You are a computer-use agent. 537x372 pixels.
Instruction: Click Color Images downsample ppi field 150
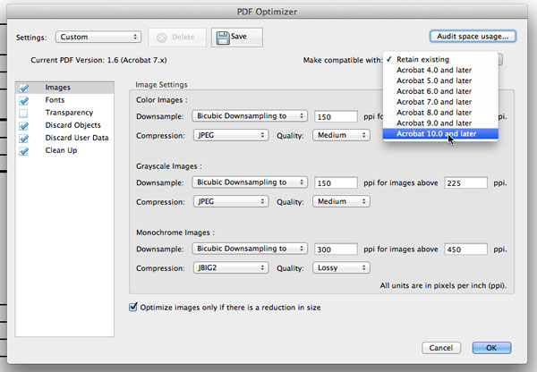(336, 117)
